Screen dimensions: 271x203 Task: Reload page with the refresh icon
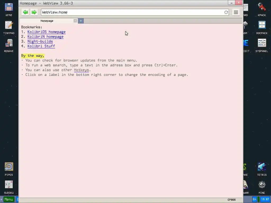coord(226,12)
